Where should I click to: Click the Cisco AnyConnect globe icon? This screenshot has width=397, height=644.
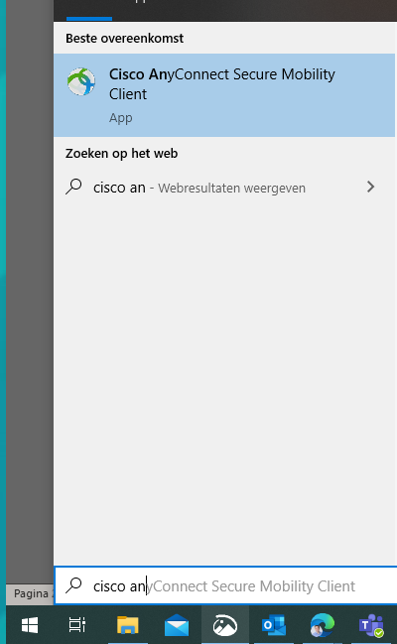click(81, 81)
